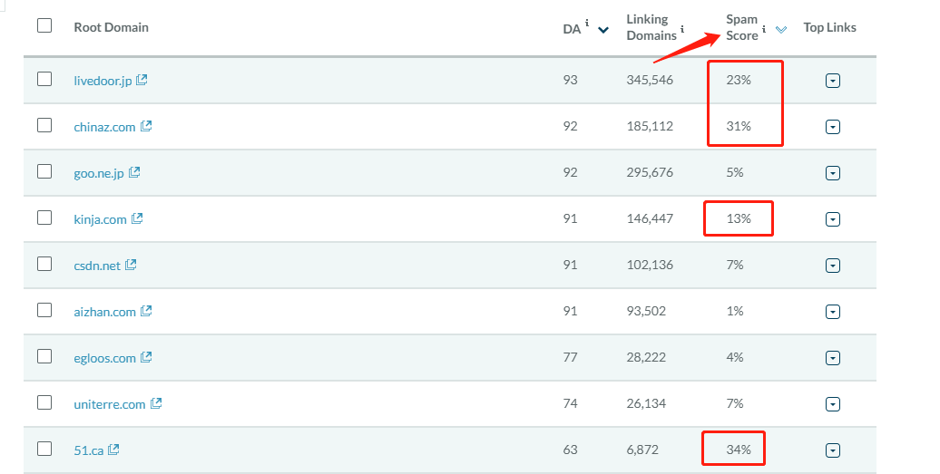Screen dimensions: 940x474
Task: Open the chinaz.com domain link
Action: pos(104,127)
